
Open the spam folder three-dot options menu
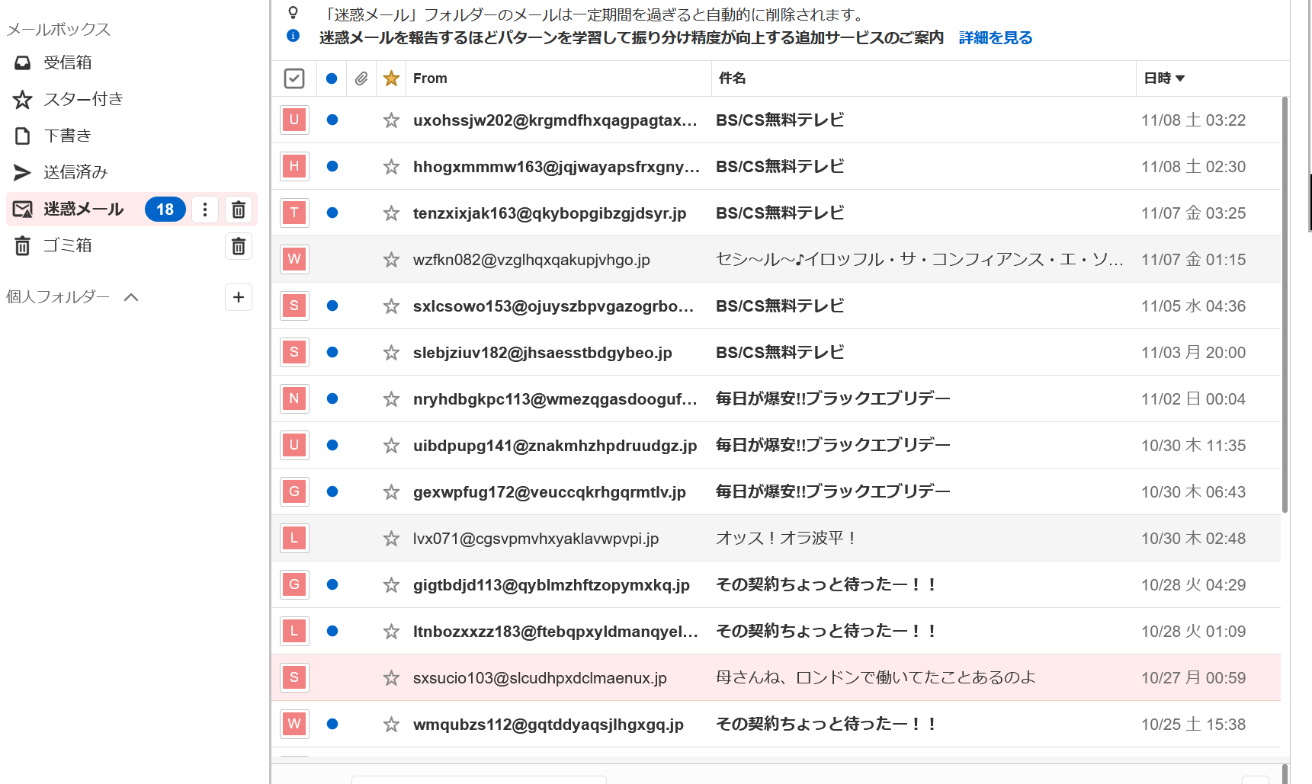pos(204,210)
